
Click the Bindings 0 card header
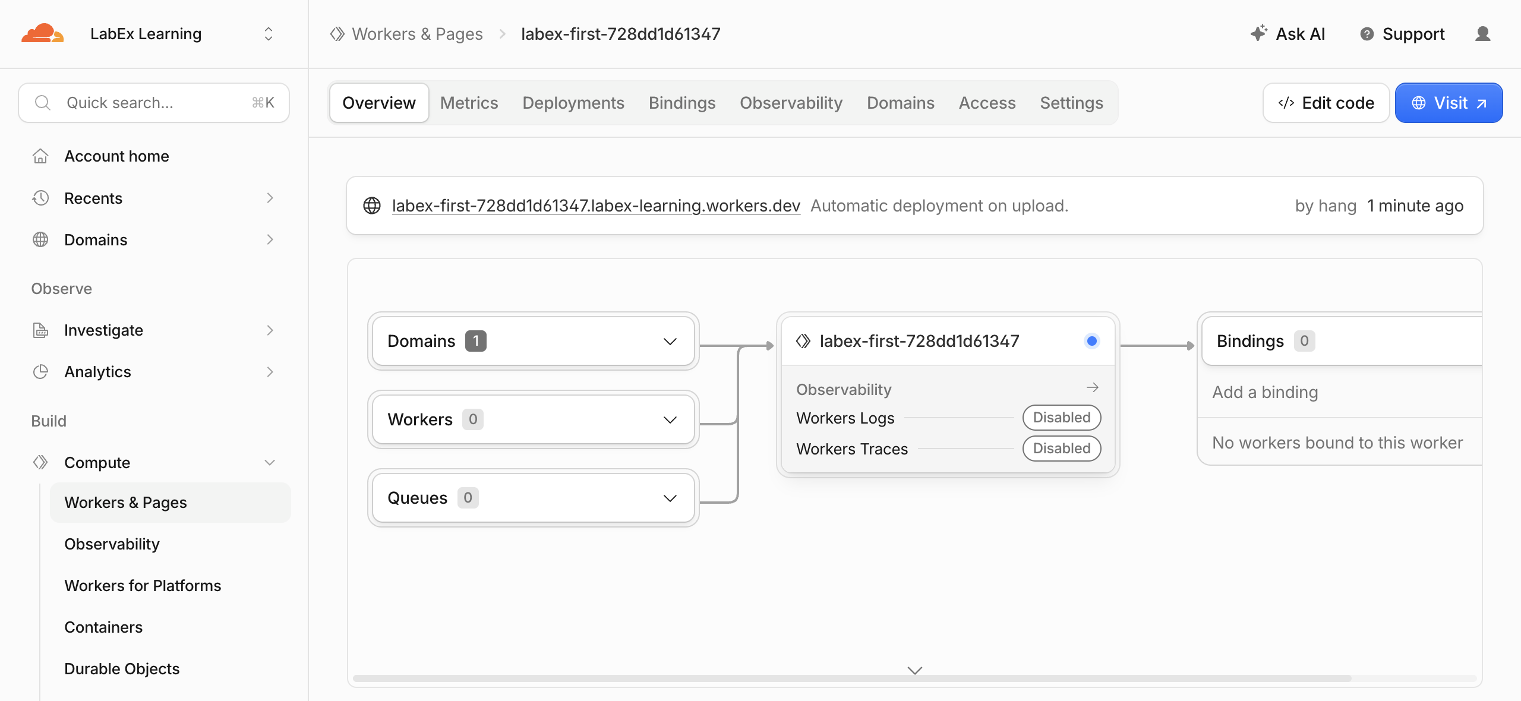pyautogui.click(x=1342, y=341)
